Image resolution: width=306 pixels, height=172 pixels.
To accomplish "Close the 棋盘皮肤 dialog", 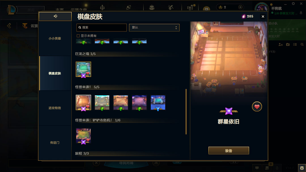I will click(263, 17).
